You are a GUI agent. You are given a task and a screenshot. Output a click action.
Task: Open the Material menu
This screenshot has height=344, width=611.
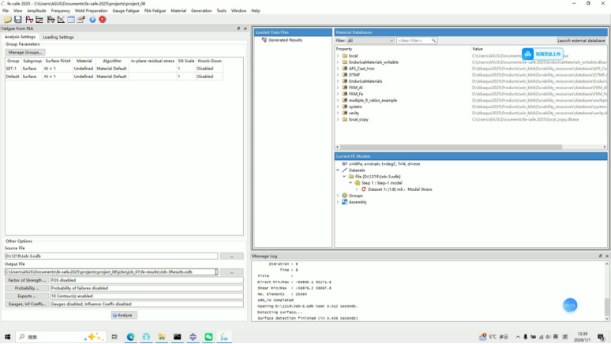[178, 11]
